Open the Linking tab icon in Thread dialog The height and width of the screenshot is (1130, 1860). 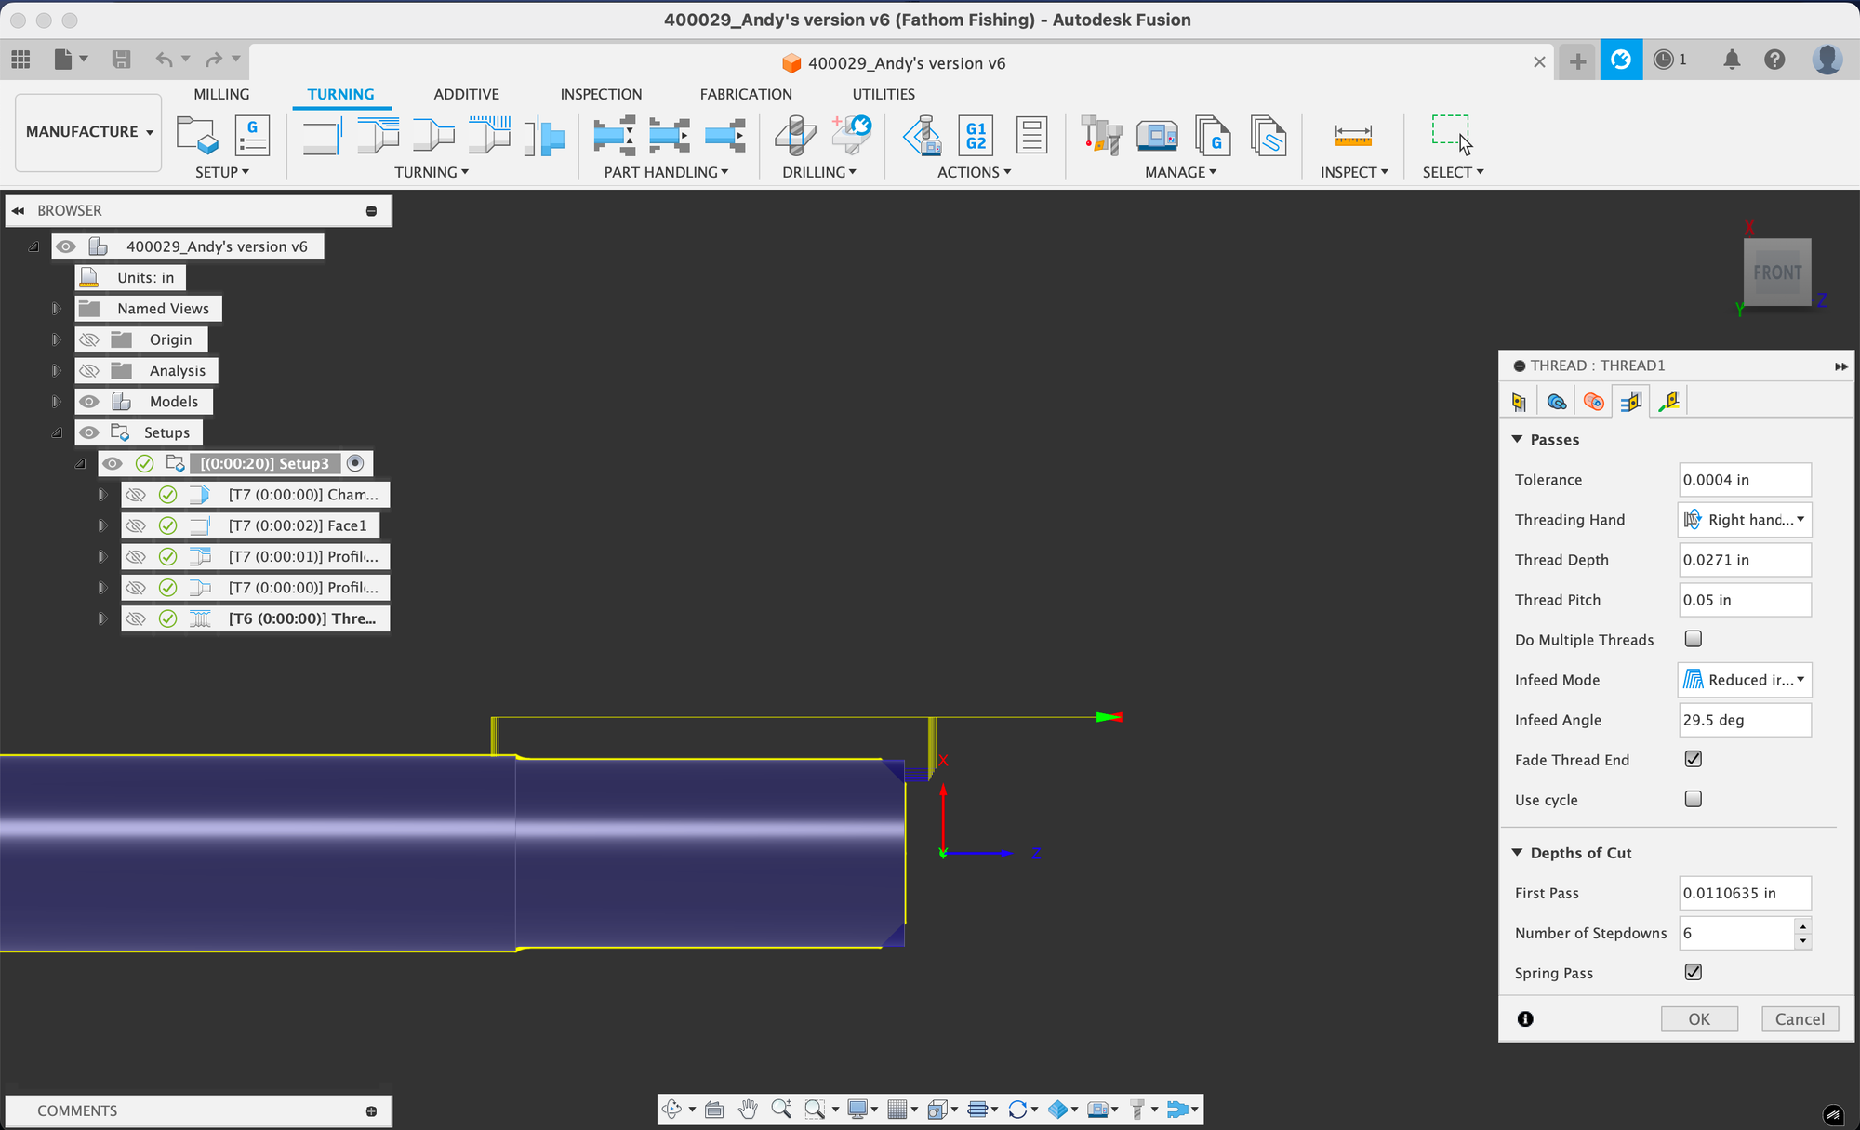pyautogui.click(x=1668, y=402)
